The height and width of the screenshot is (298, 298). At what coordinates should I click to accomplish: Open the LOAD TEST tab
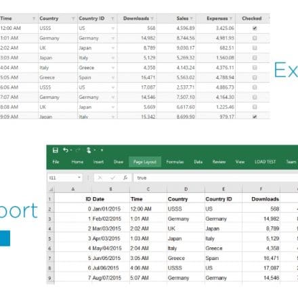point(265,162)
